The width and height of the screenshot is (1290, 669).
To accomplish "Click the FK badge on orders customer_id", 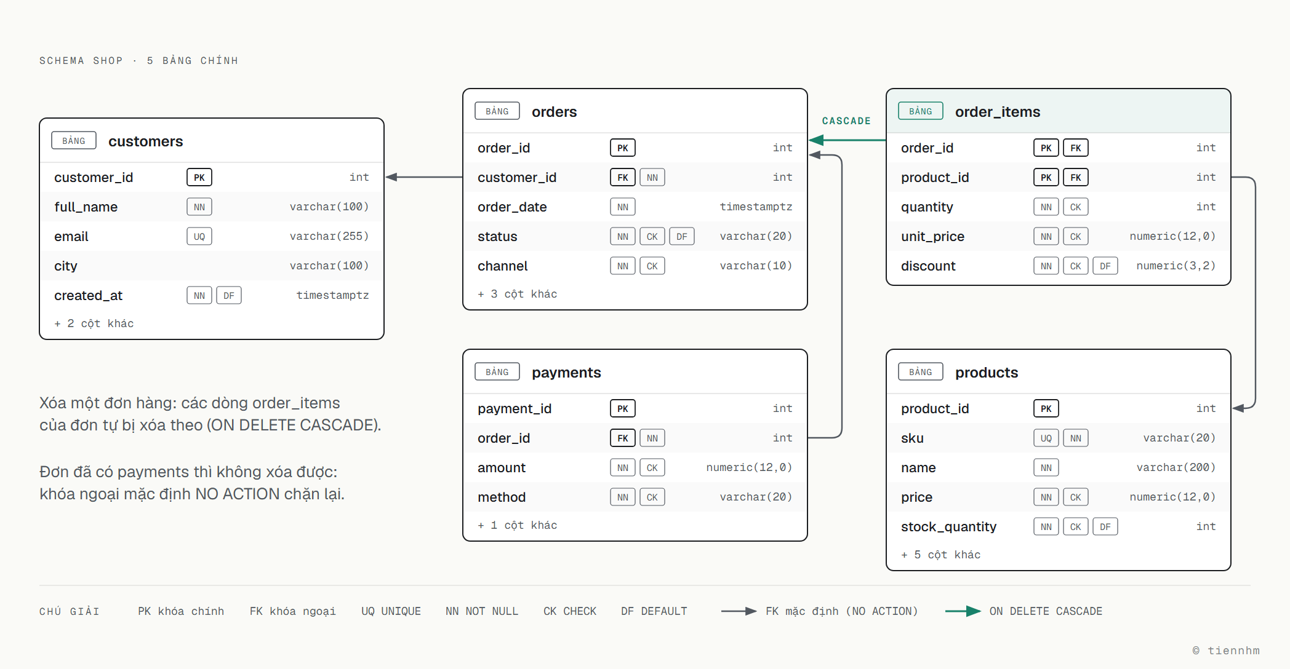I will pyautogui.click(x=623, y=177).
